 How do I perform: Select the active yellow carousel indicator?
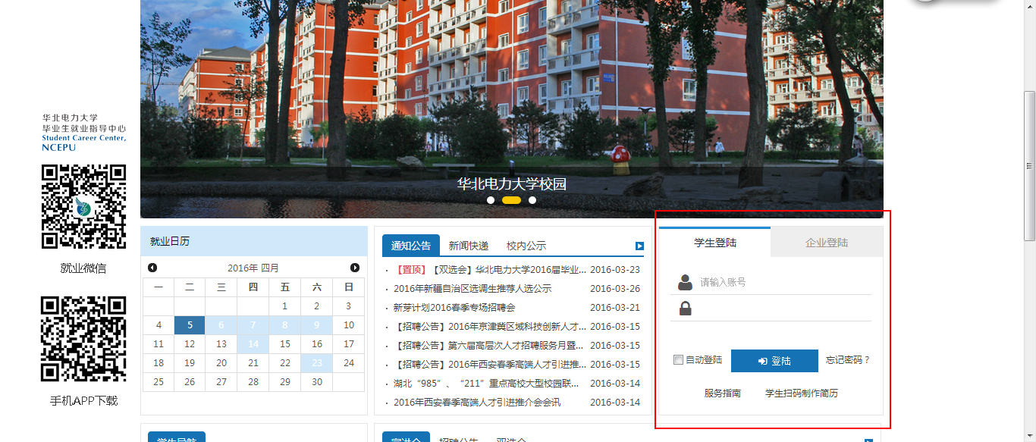tap(512, 200)
